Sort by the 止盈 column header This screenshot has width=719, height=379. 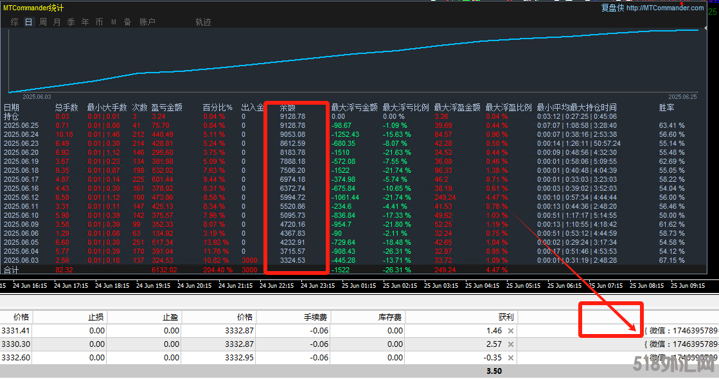coord(170,317)
